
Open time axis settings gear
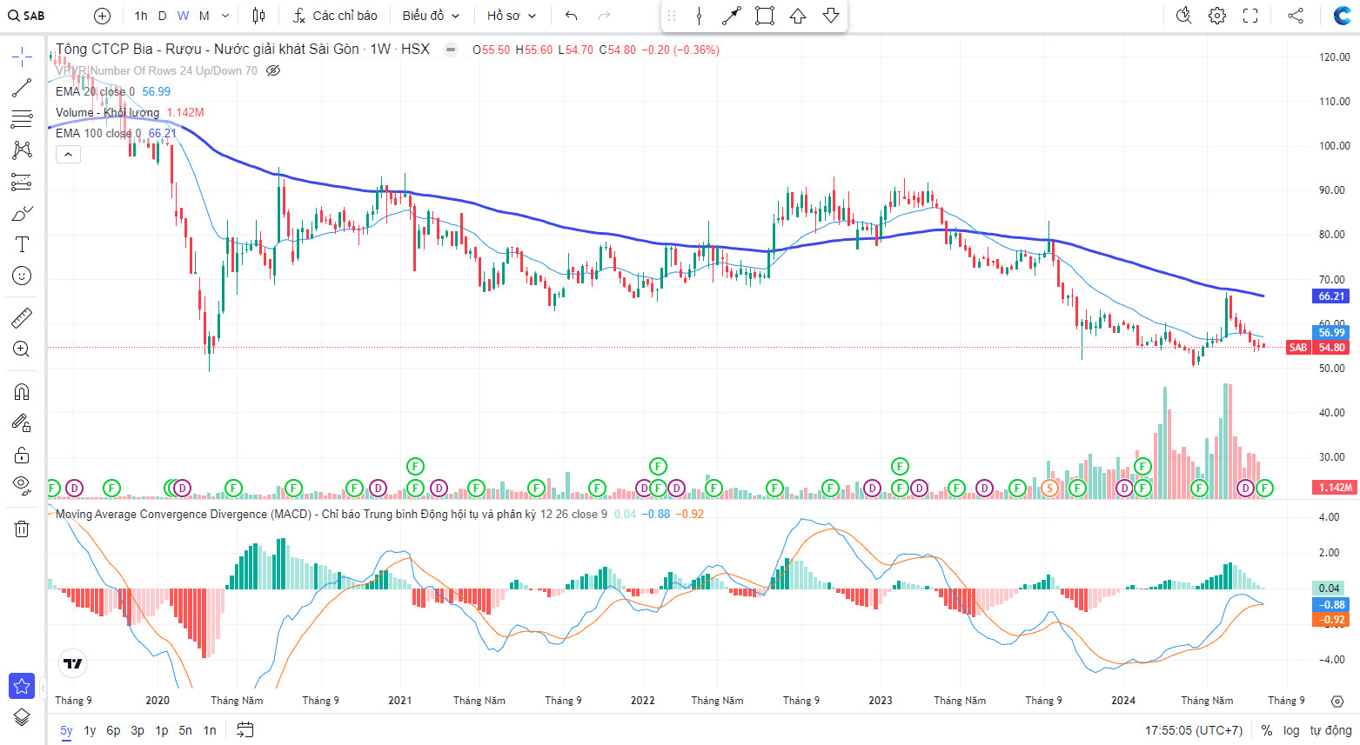[1337, 701]
